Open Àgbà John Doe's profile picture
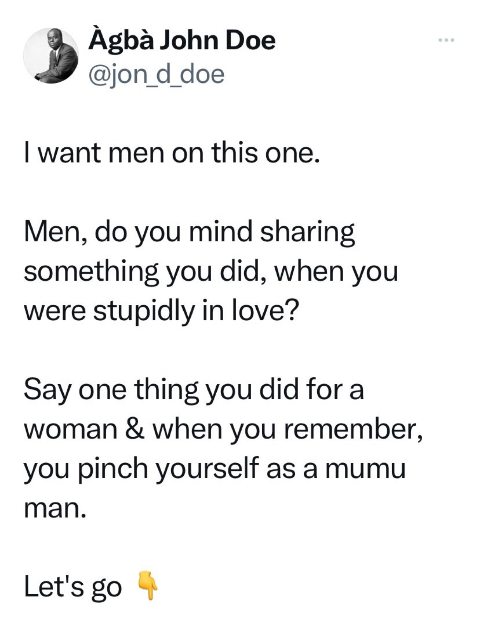 click(x=51, y=56)
